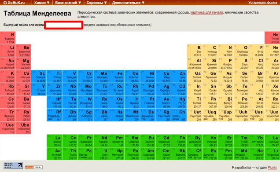Click the quick element search field
Image resolution: width=280 pixels, height=172 pixels.
[x=63, y=25]
